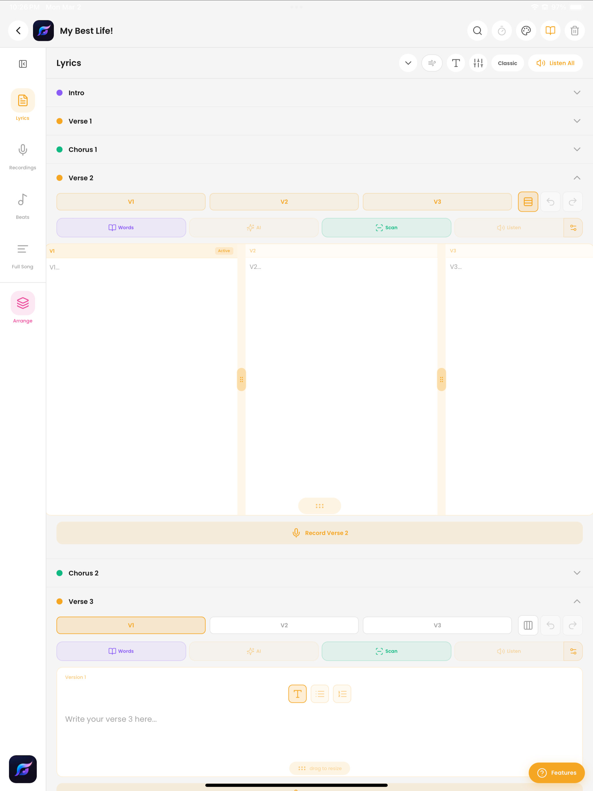Open the mixer sliders icon
593x791 pixels.
[478, 63]
